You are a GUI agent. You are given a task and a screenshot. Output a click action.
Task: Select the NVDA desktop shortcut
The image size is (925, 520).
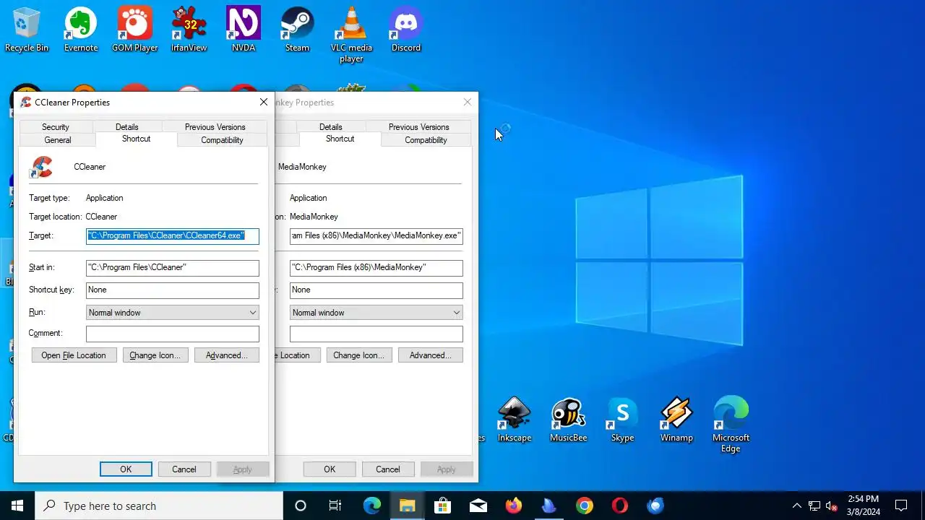pyautogui.click(x=244, y=30)
